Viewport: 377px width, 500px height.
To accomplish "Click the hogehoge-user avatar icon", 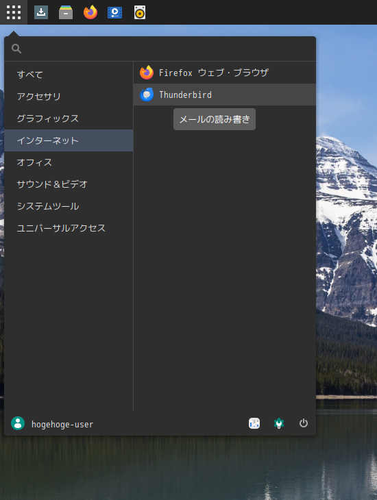I will coord(18,423).
